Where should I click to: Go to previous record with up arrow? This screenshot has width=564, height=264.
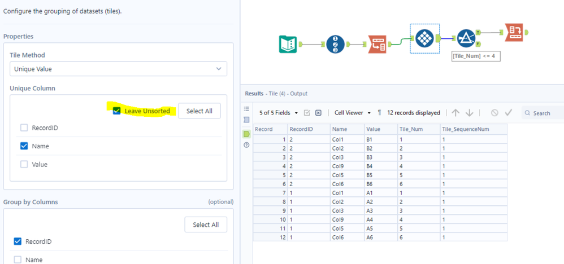(x=455, y=113)
